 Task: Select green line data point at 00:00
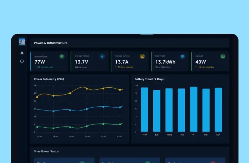pos(37,127)
